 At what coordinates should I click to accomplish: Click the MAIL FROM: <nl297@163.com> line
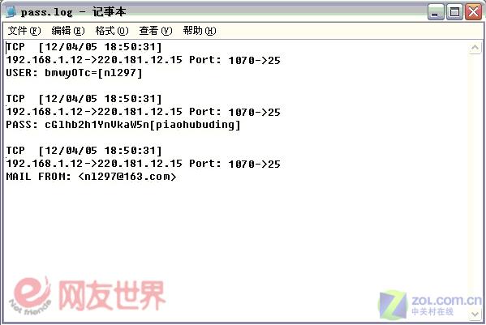click(x=91, y=177)
